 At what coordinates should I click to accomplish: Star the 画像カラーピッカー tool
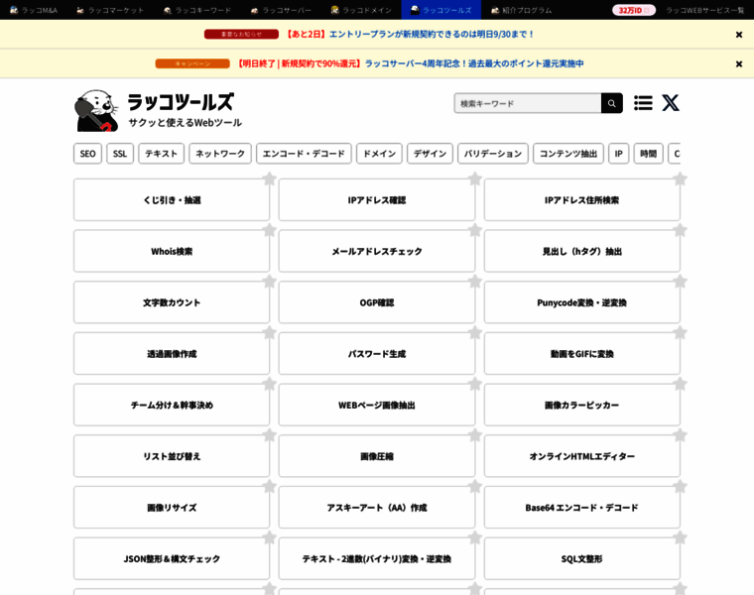pyautogui.click(x=680, y=385)
